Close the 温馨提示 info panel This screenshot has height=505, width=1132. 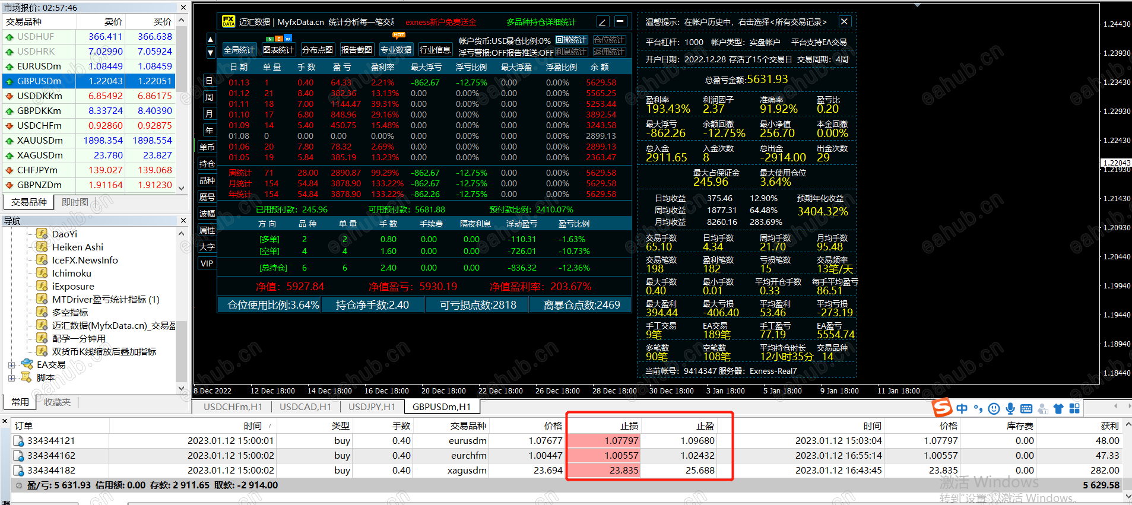(x=844, y=21)
